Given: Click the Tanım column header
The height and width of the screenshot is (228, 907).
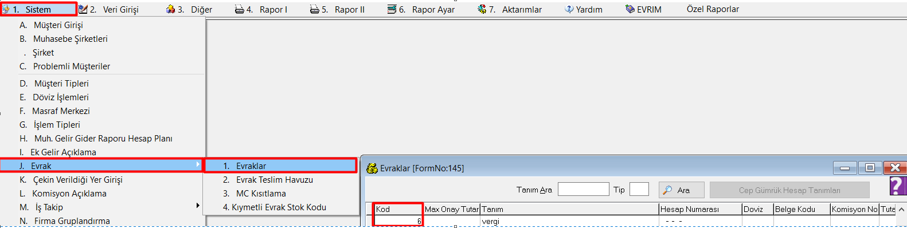Looking at the screenshot, I should 569,209.
